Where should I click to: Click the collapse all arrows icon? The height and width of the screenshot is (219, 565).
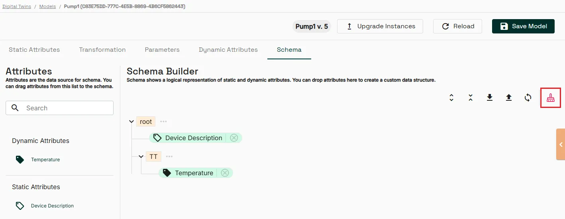pos(471,98)
